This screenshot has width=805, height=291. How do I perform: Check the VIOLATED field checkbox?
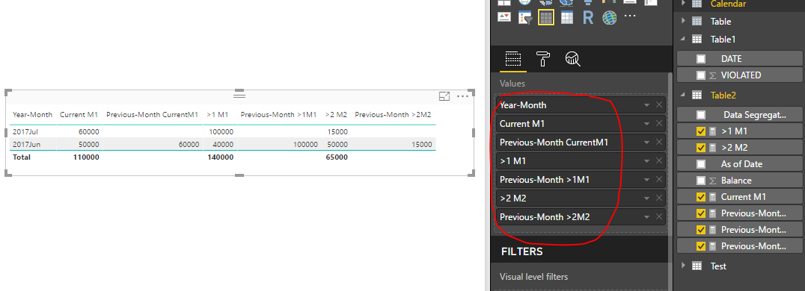tap(701, 75)
